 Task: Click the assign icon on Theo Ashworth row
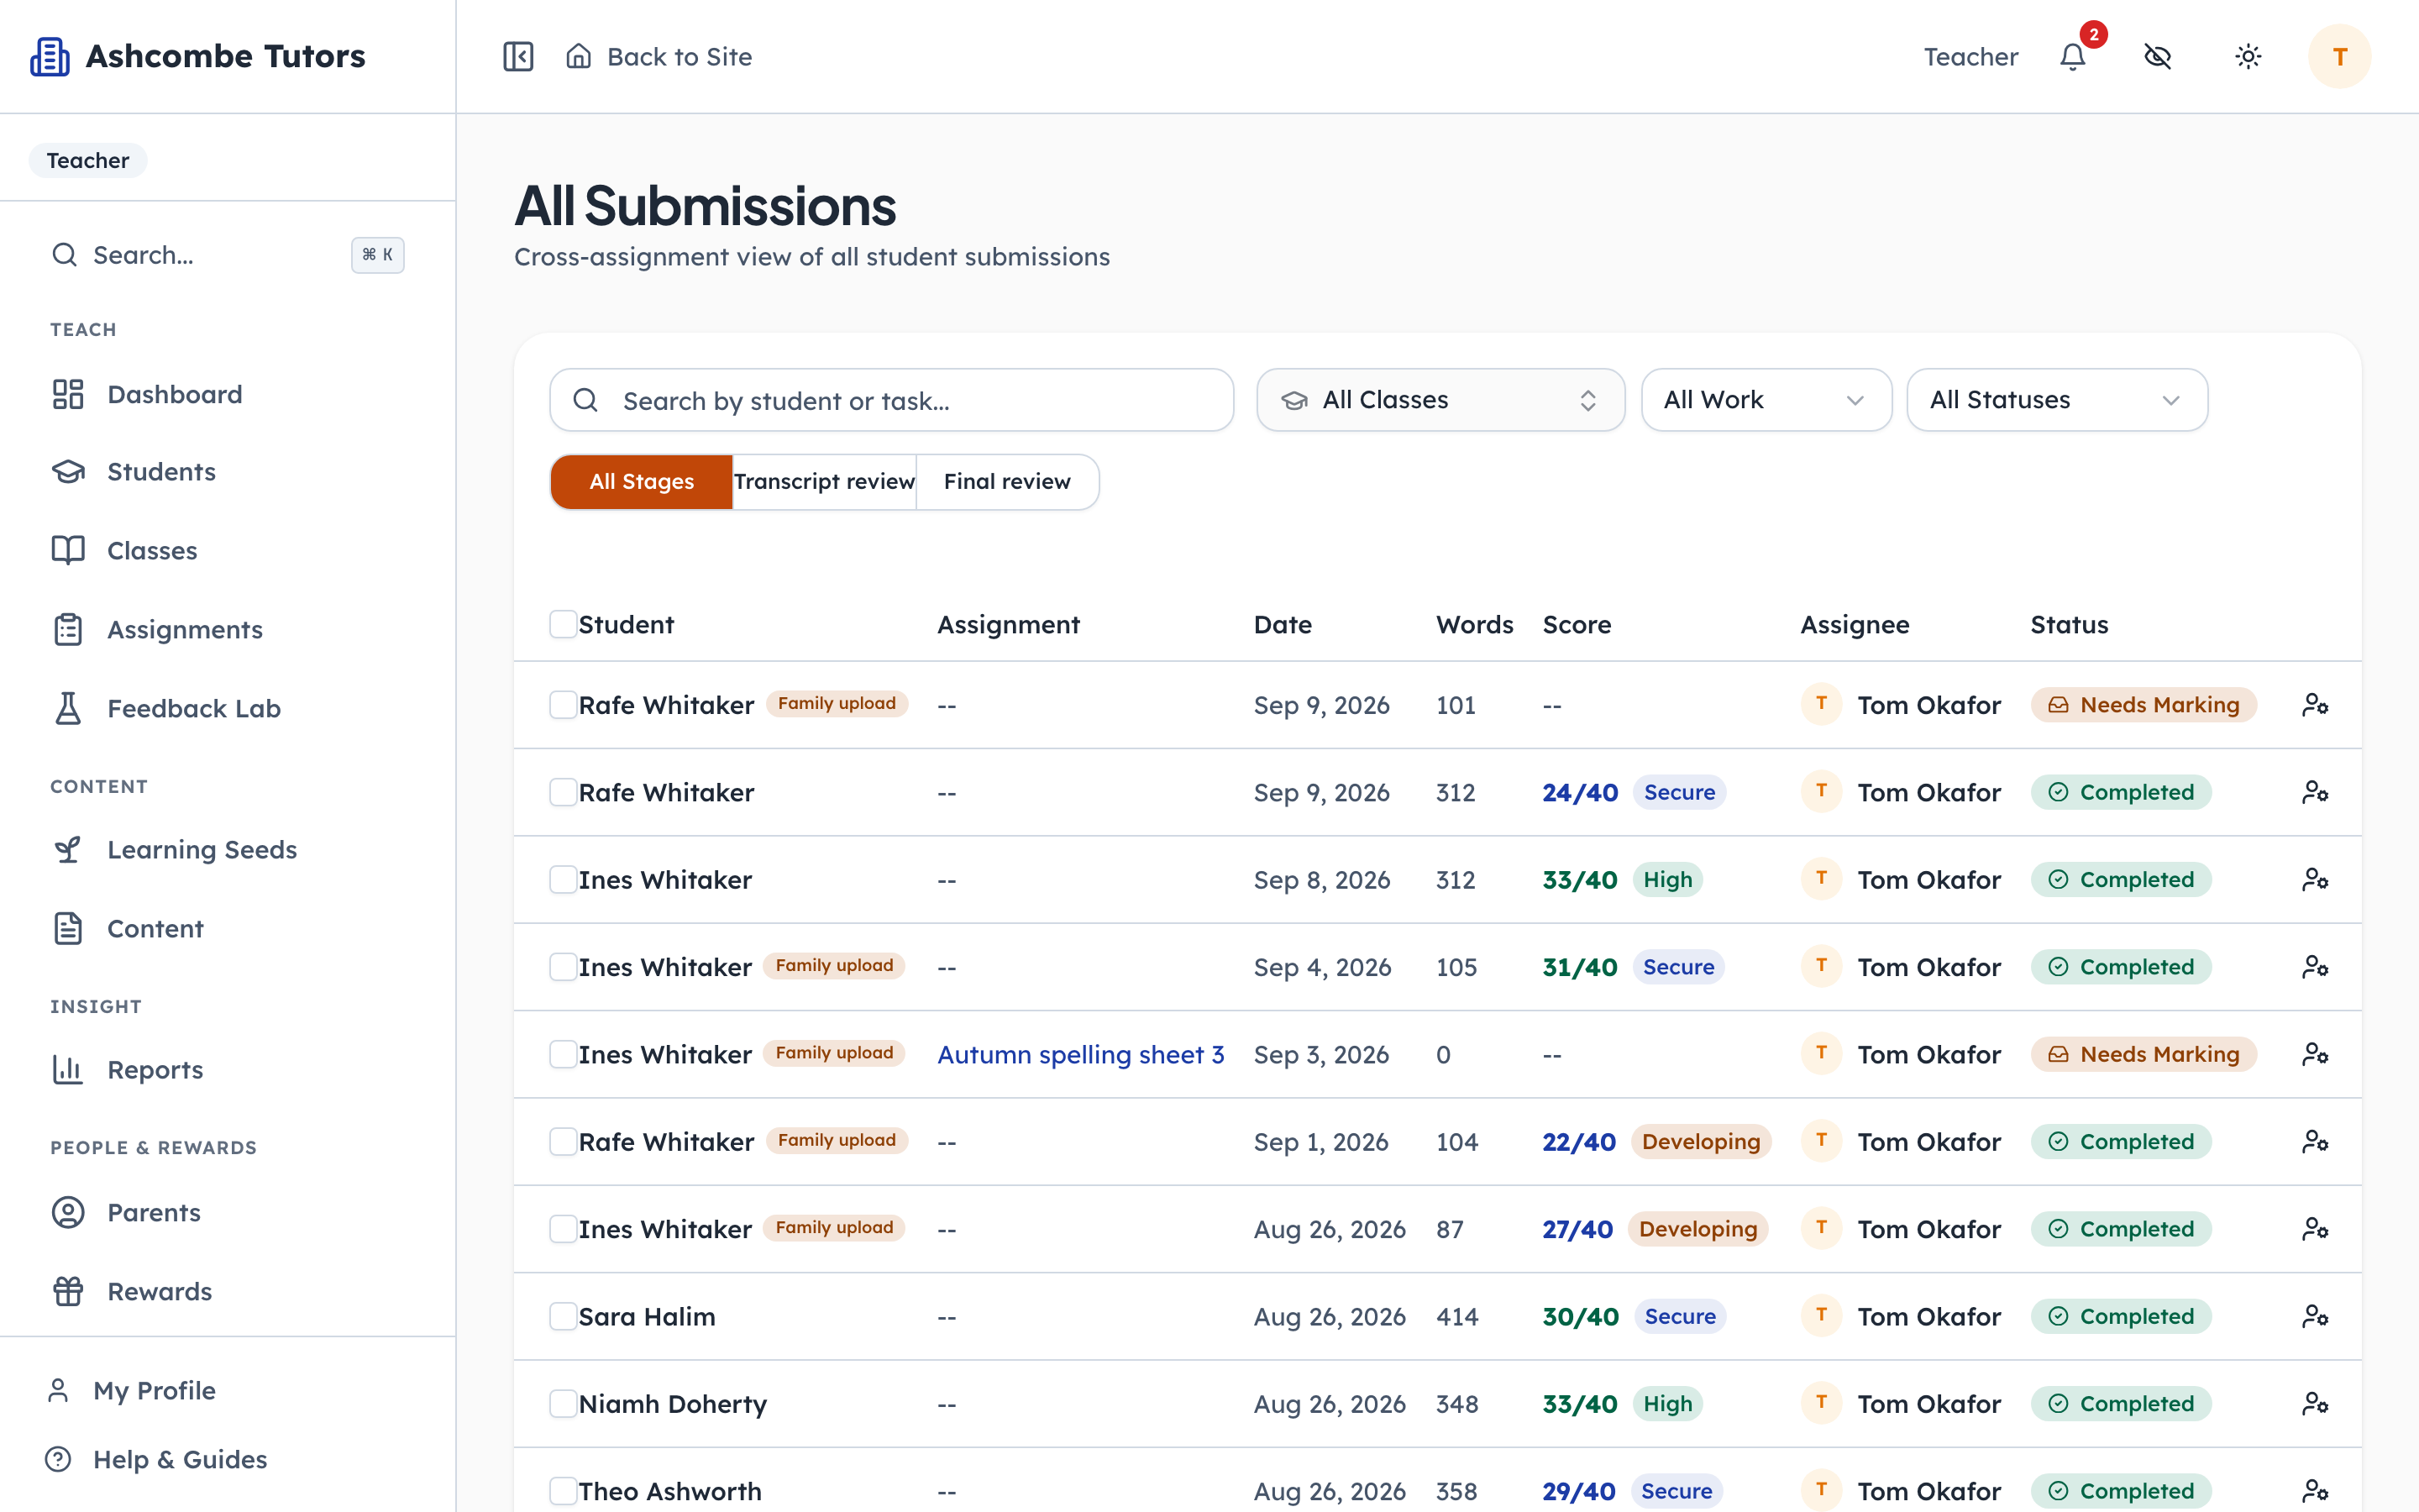[2315, 1491]
